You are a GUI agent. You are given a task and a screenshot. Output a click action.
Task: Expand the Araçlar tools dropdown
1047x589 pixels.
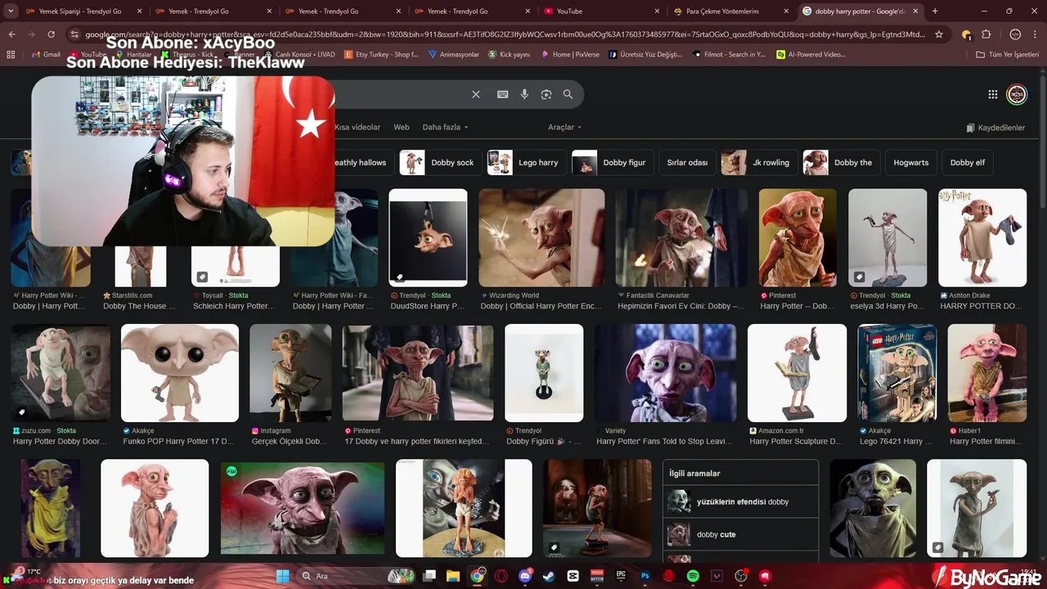pos(564,128)
